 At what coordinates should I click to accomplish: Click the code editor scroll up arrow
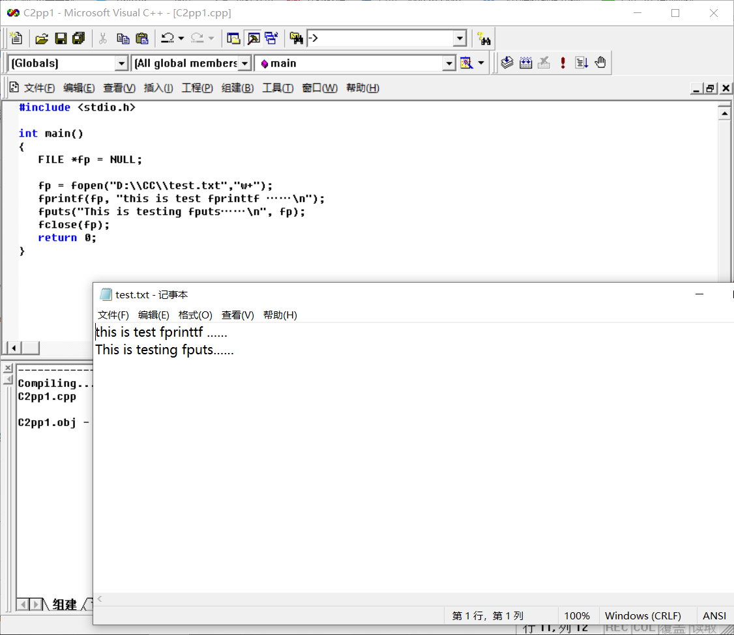pyautogui.click(x=724, y=113)
